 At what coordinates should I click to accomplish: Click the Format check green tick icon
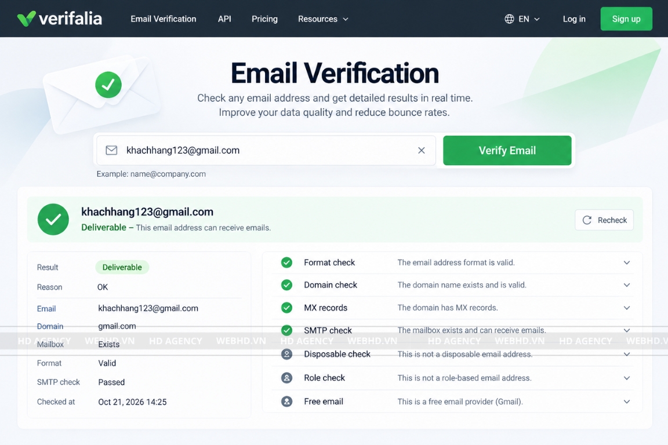(x=286, y=262)
